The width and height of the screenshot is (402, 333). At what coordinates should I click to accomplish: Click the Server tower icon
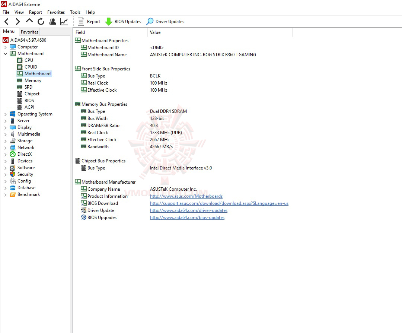click(x=13, y=121)
